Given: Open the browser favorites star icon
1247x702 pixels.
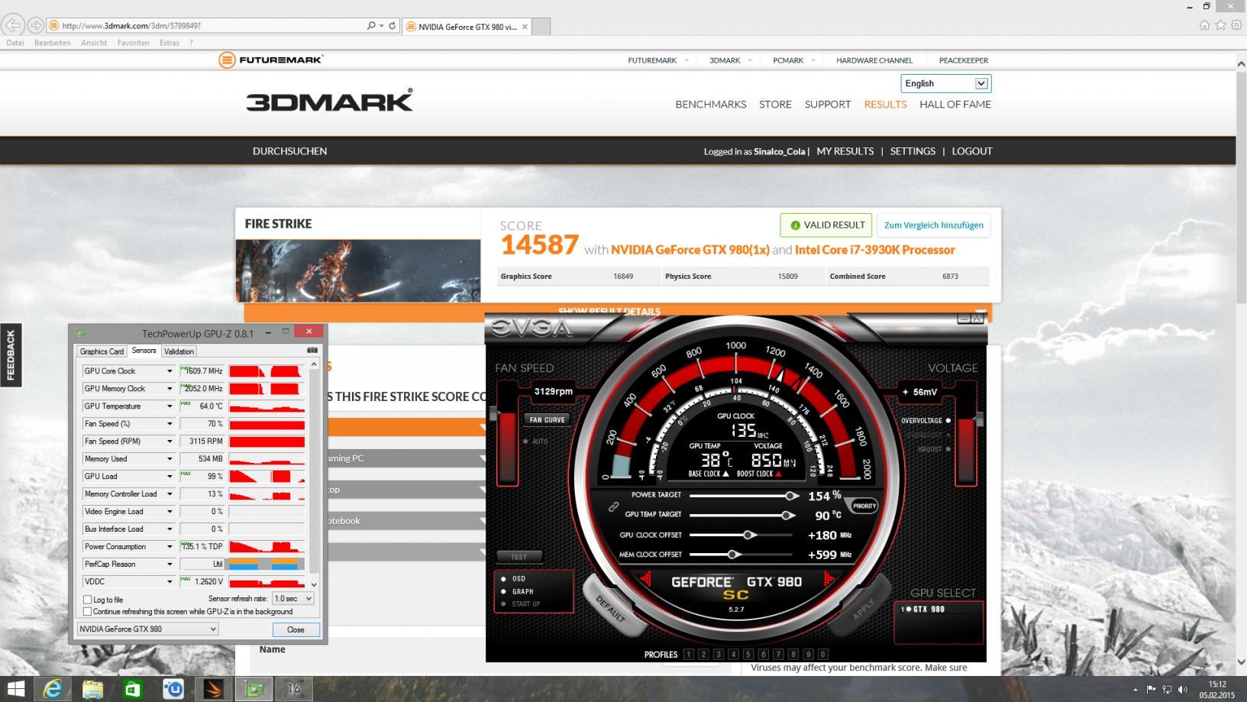Looking at the screenshot, I should pos(1220,25).
